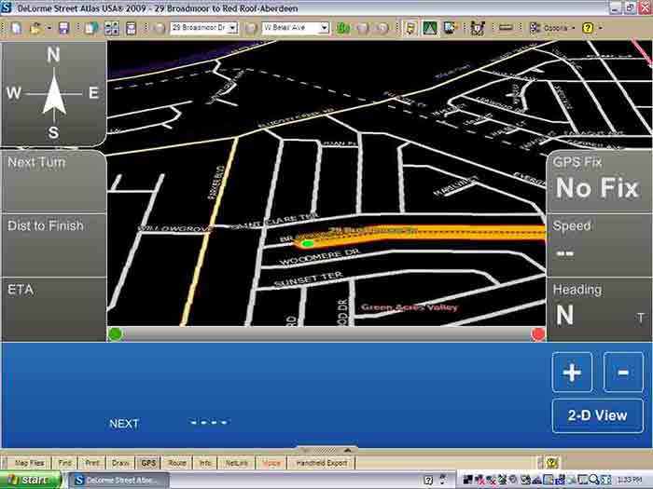Open the Handheld Export tab
Image resolution: width=653 pixels, height=489 pixels.
[x=322, y=462]
